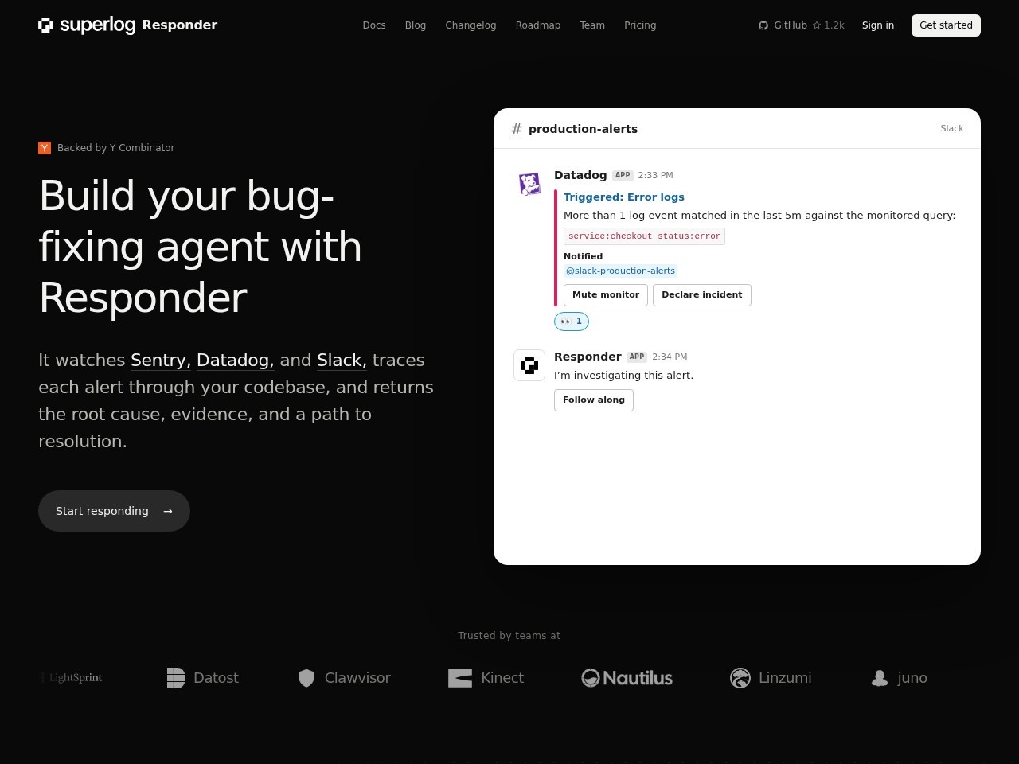Open the Team page
1019x764 pixels.
tap(592, 25)
